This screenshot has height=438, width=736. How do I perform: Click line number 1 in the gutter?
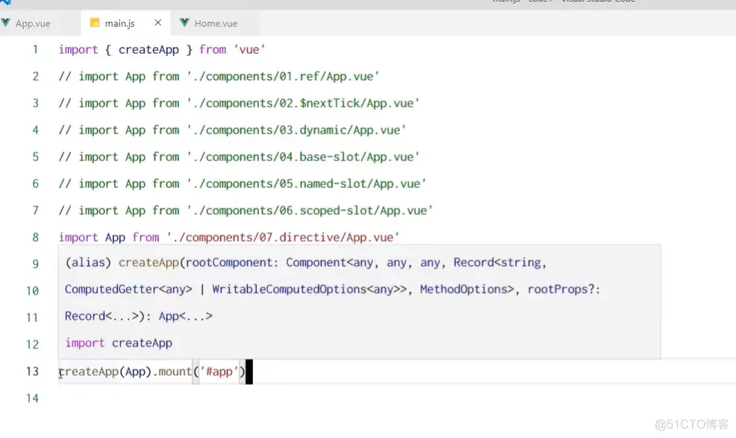tap(35, 49)
